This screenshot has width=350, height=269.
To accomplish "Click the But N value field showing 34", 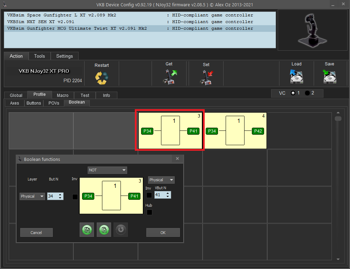I will click(x=52, y=196).
